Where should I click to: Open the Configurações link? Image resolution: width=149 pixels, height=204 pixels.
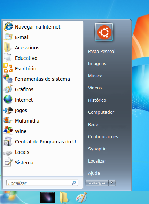103,136
